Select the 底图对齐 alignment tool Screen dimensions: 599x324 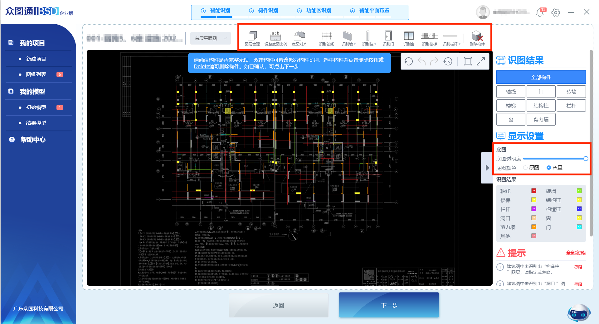[x=299, y=38]
